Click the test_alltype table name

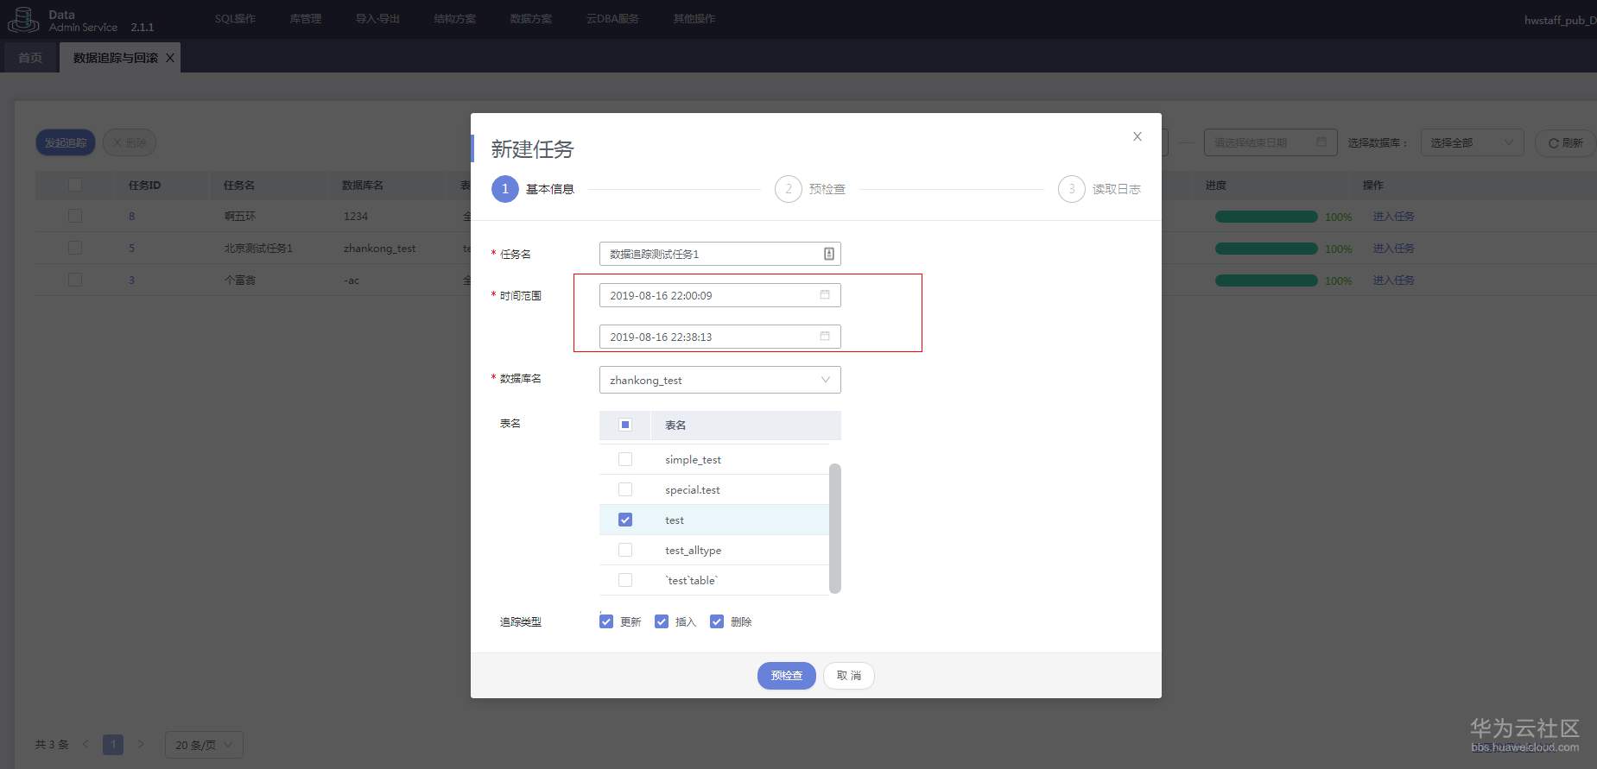tap(693, 551)
